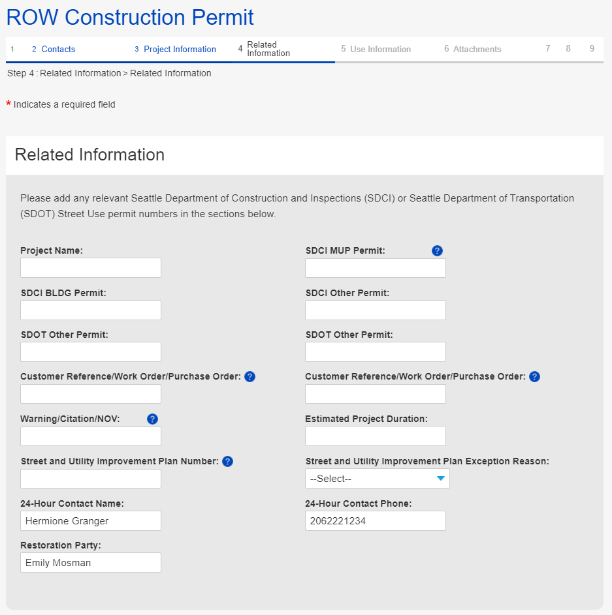Show help for Street and Utility Improvement Plan Number

[227, 462]
